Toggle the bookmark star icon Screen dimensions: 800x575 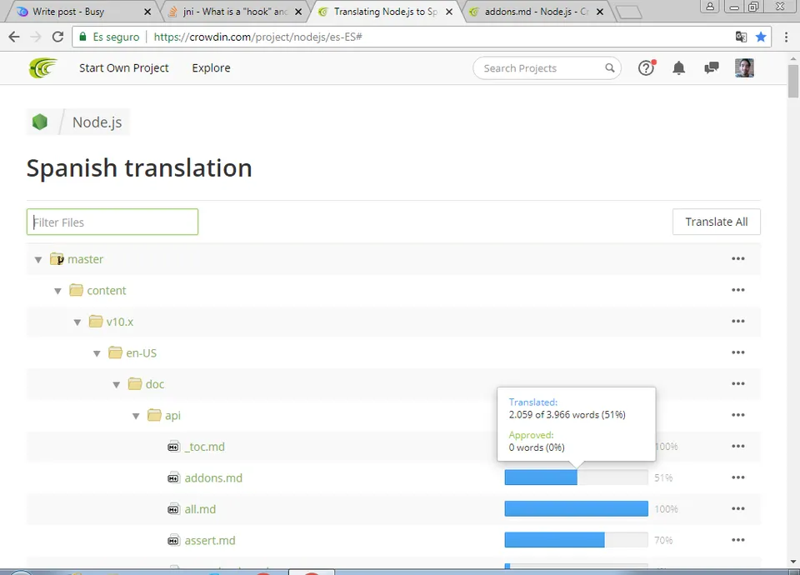(x=761, y=37)
